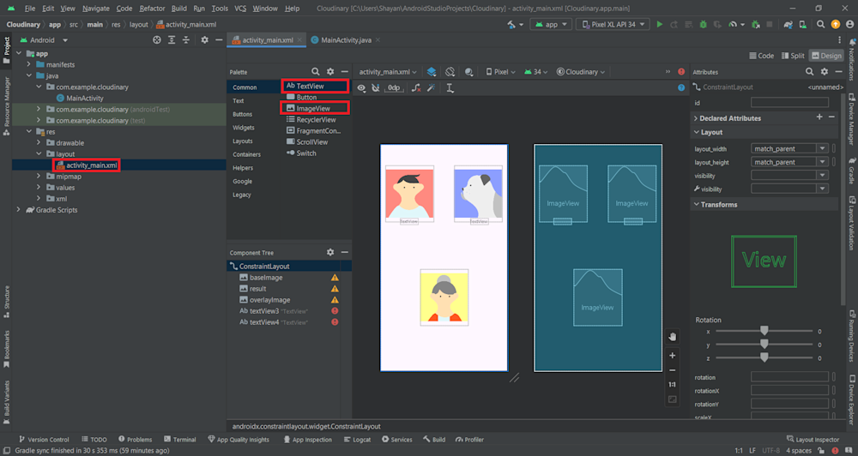
Task: Select the Widgets palette category
Action: 244,128
